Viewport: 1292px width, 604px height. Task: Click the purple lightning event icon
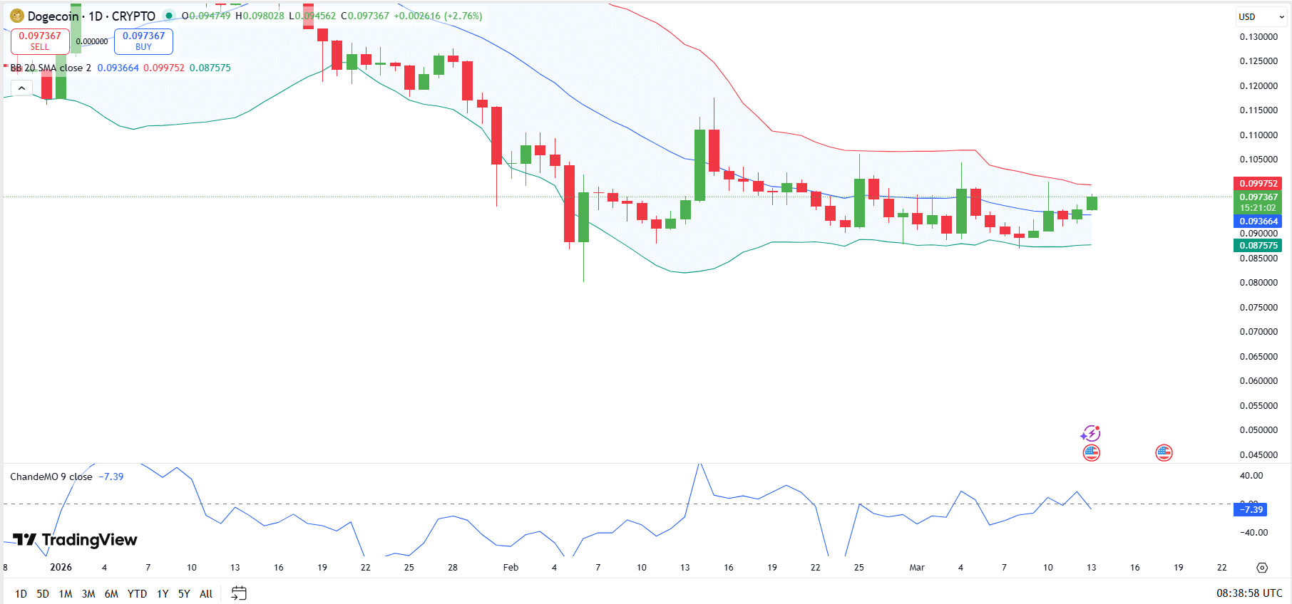pos(1091,433)
